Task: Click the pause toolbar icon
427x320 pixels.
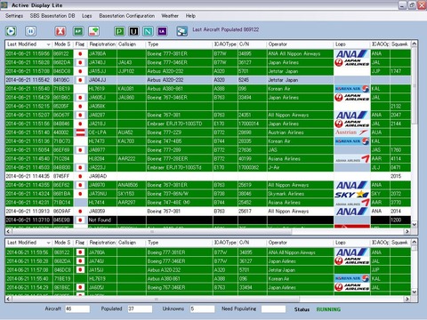Action: tap(30, 31)
